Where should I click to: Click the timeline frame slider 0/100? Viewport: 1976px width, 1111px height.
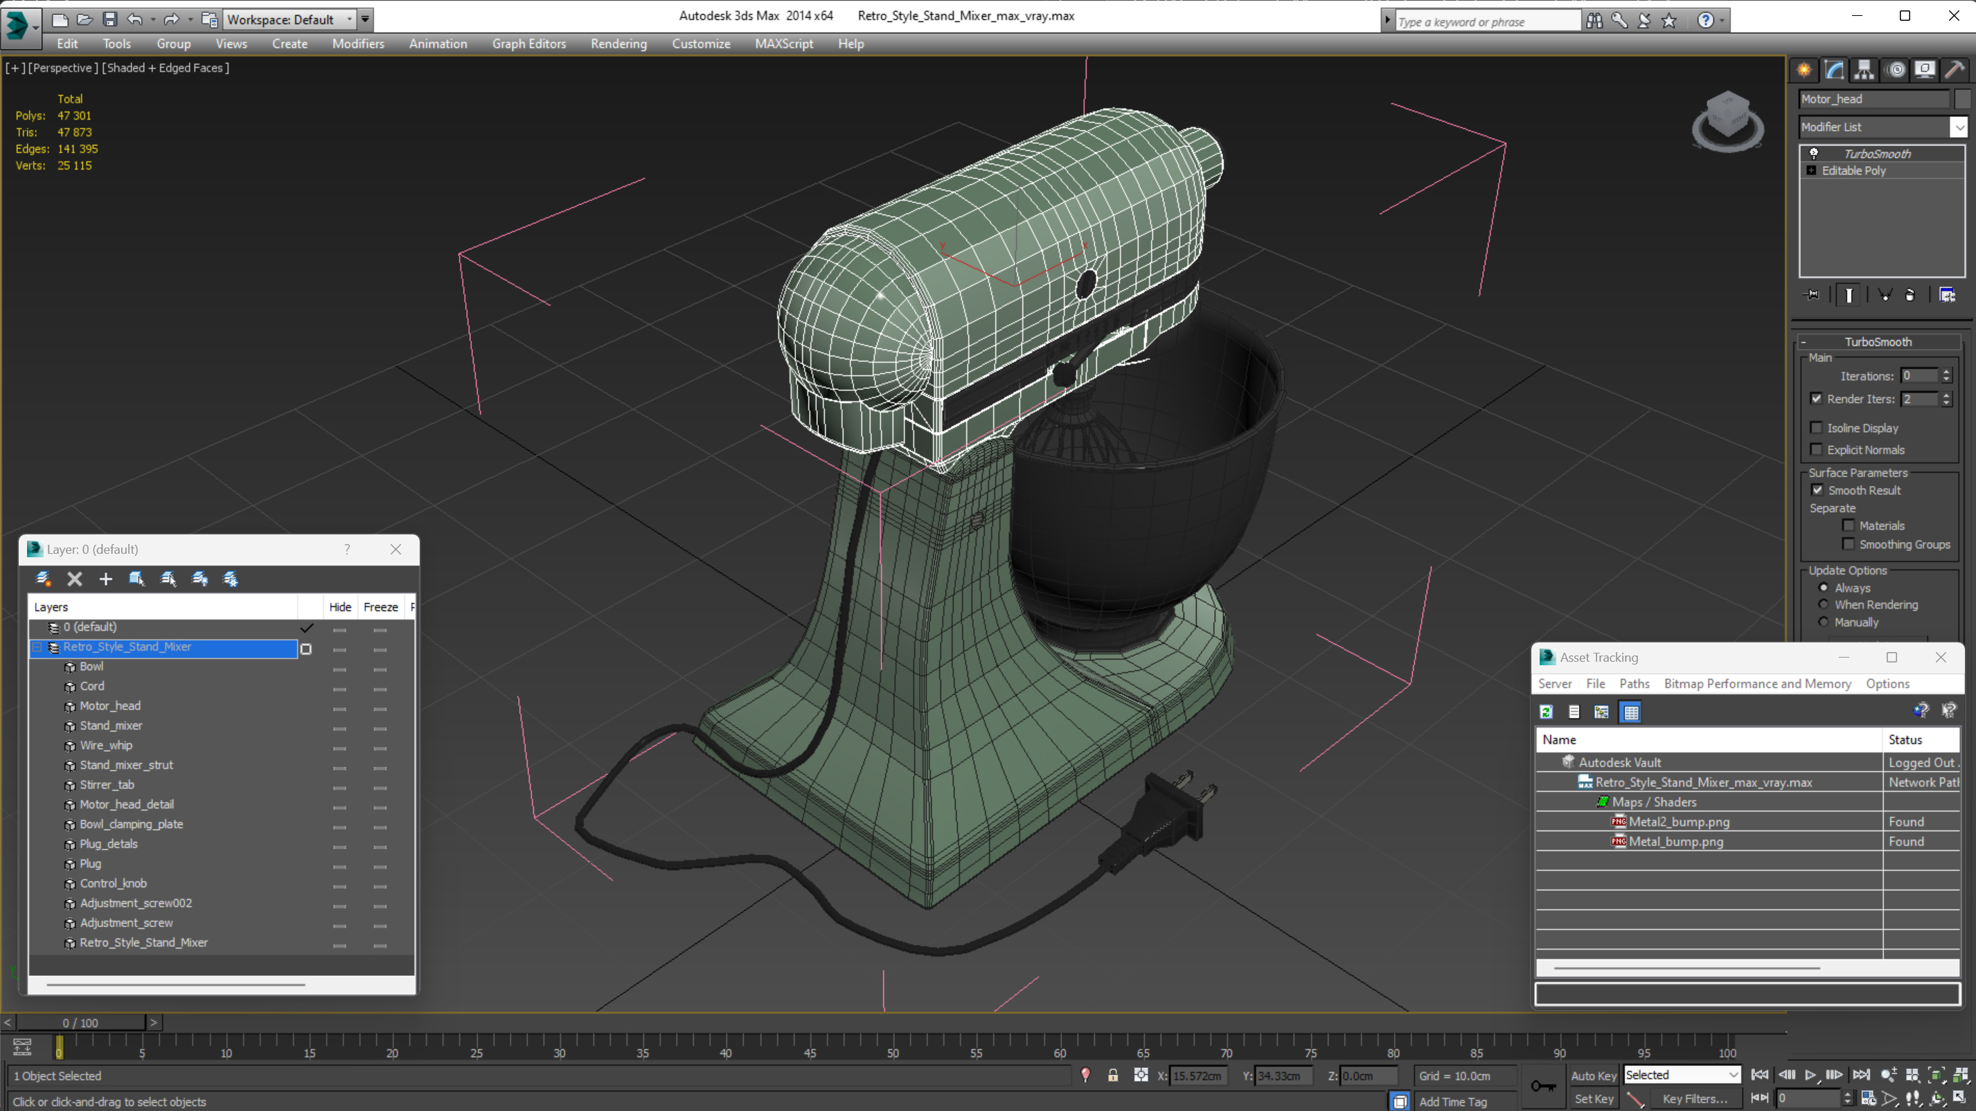tap(80, 1023)
